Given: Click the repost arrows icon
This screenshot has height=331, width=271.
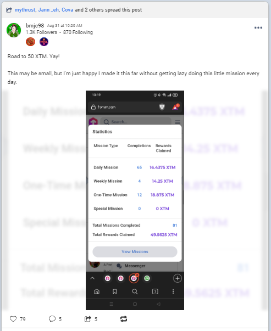Looking at the screenshot, I should point(124,319).
